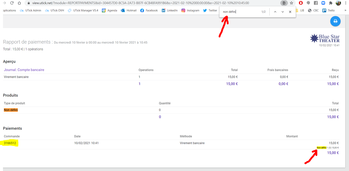This screenshot has width=349, height=171.
Task: Click inside the find-in-page search field
Action: 240,12
